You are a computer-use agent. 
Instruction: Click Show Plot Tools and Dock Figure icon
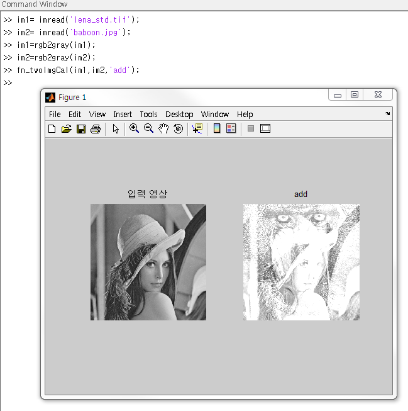coord(265,128)
